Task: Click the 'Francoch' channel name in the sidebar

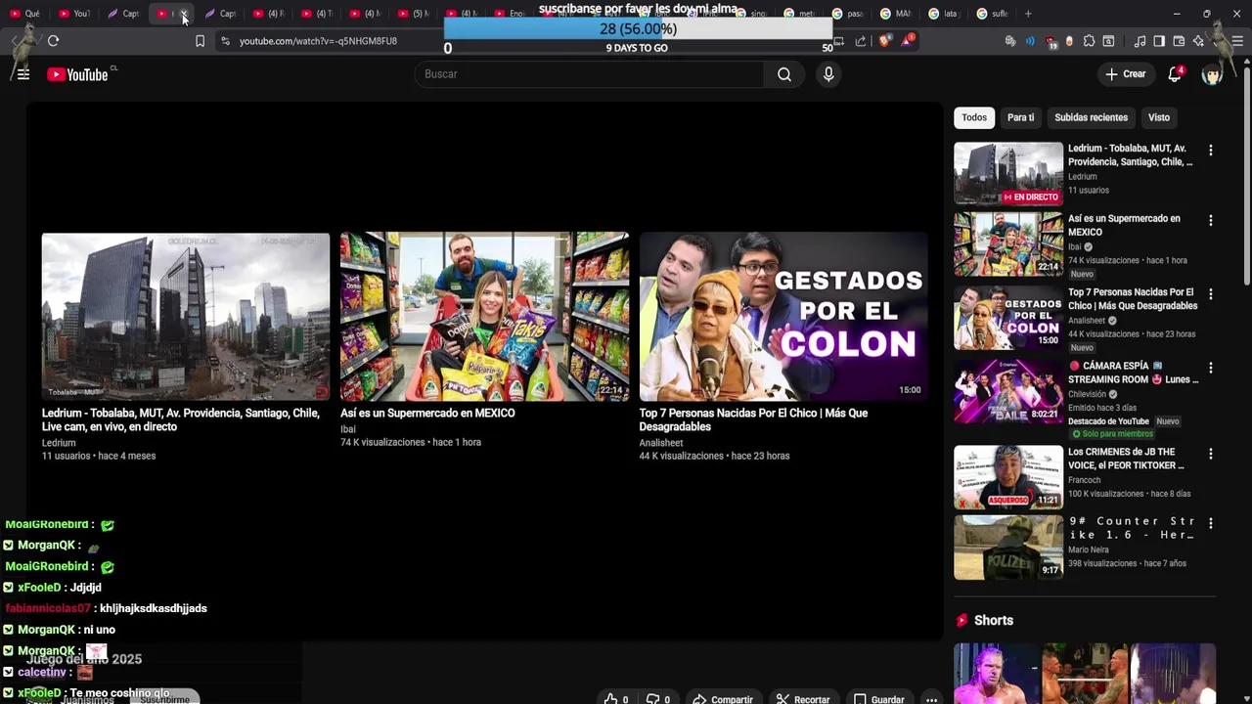Action: (1085, 480)
